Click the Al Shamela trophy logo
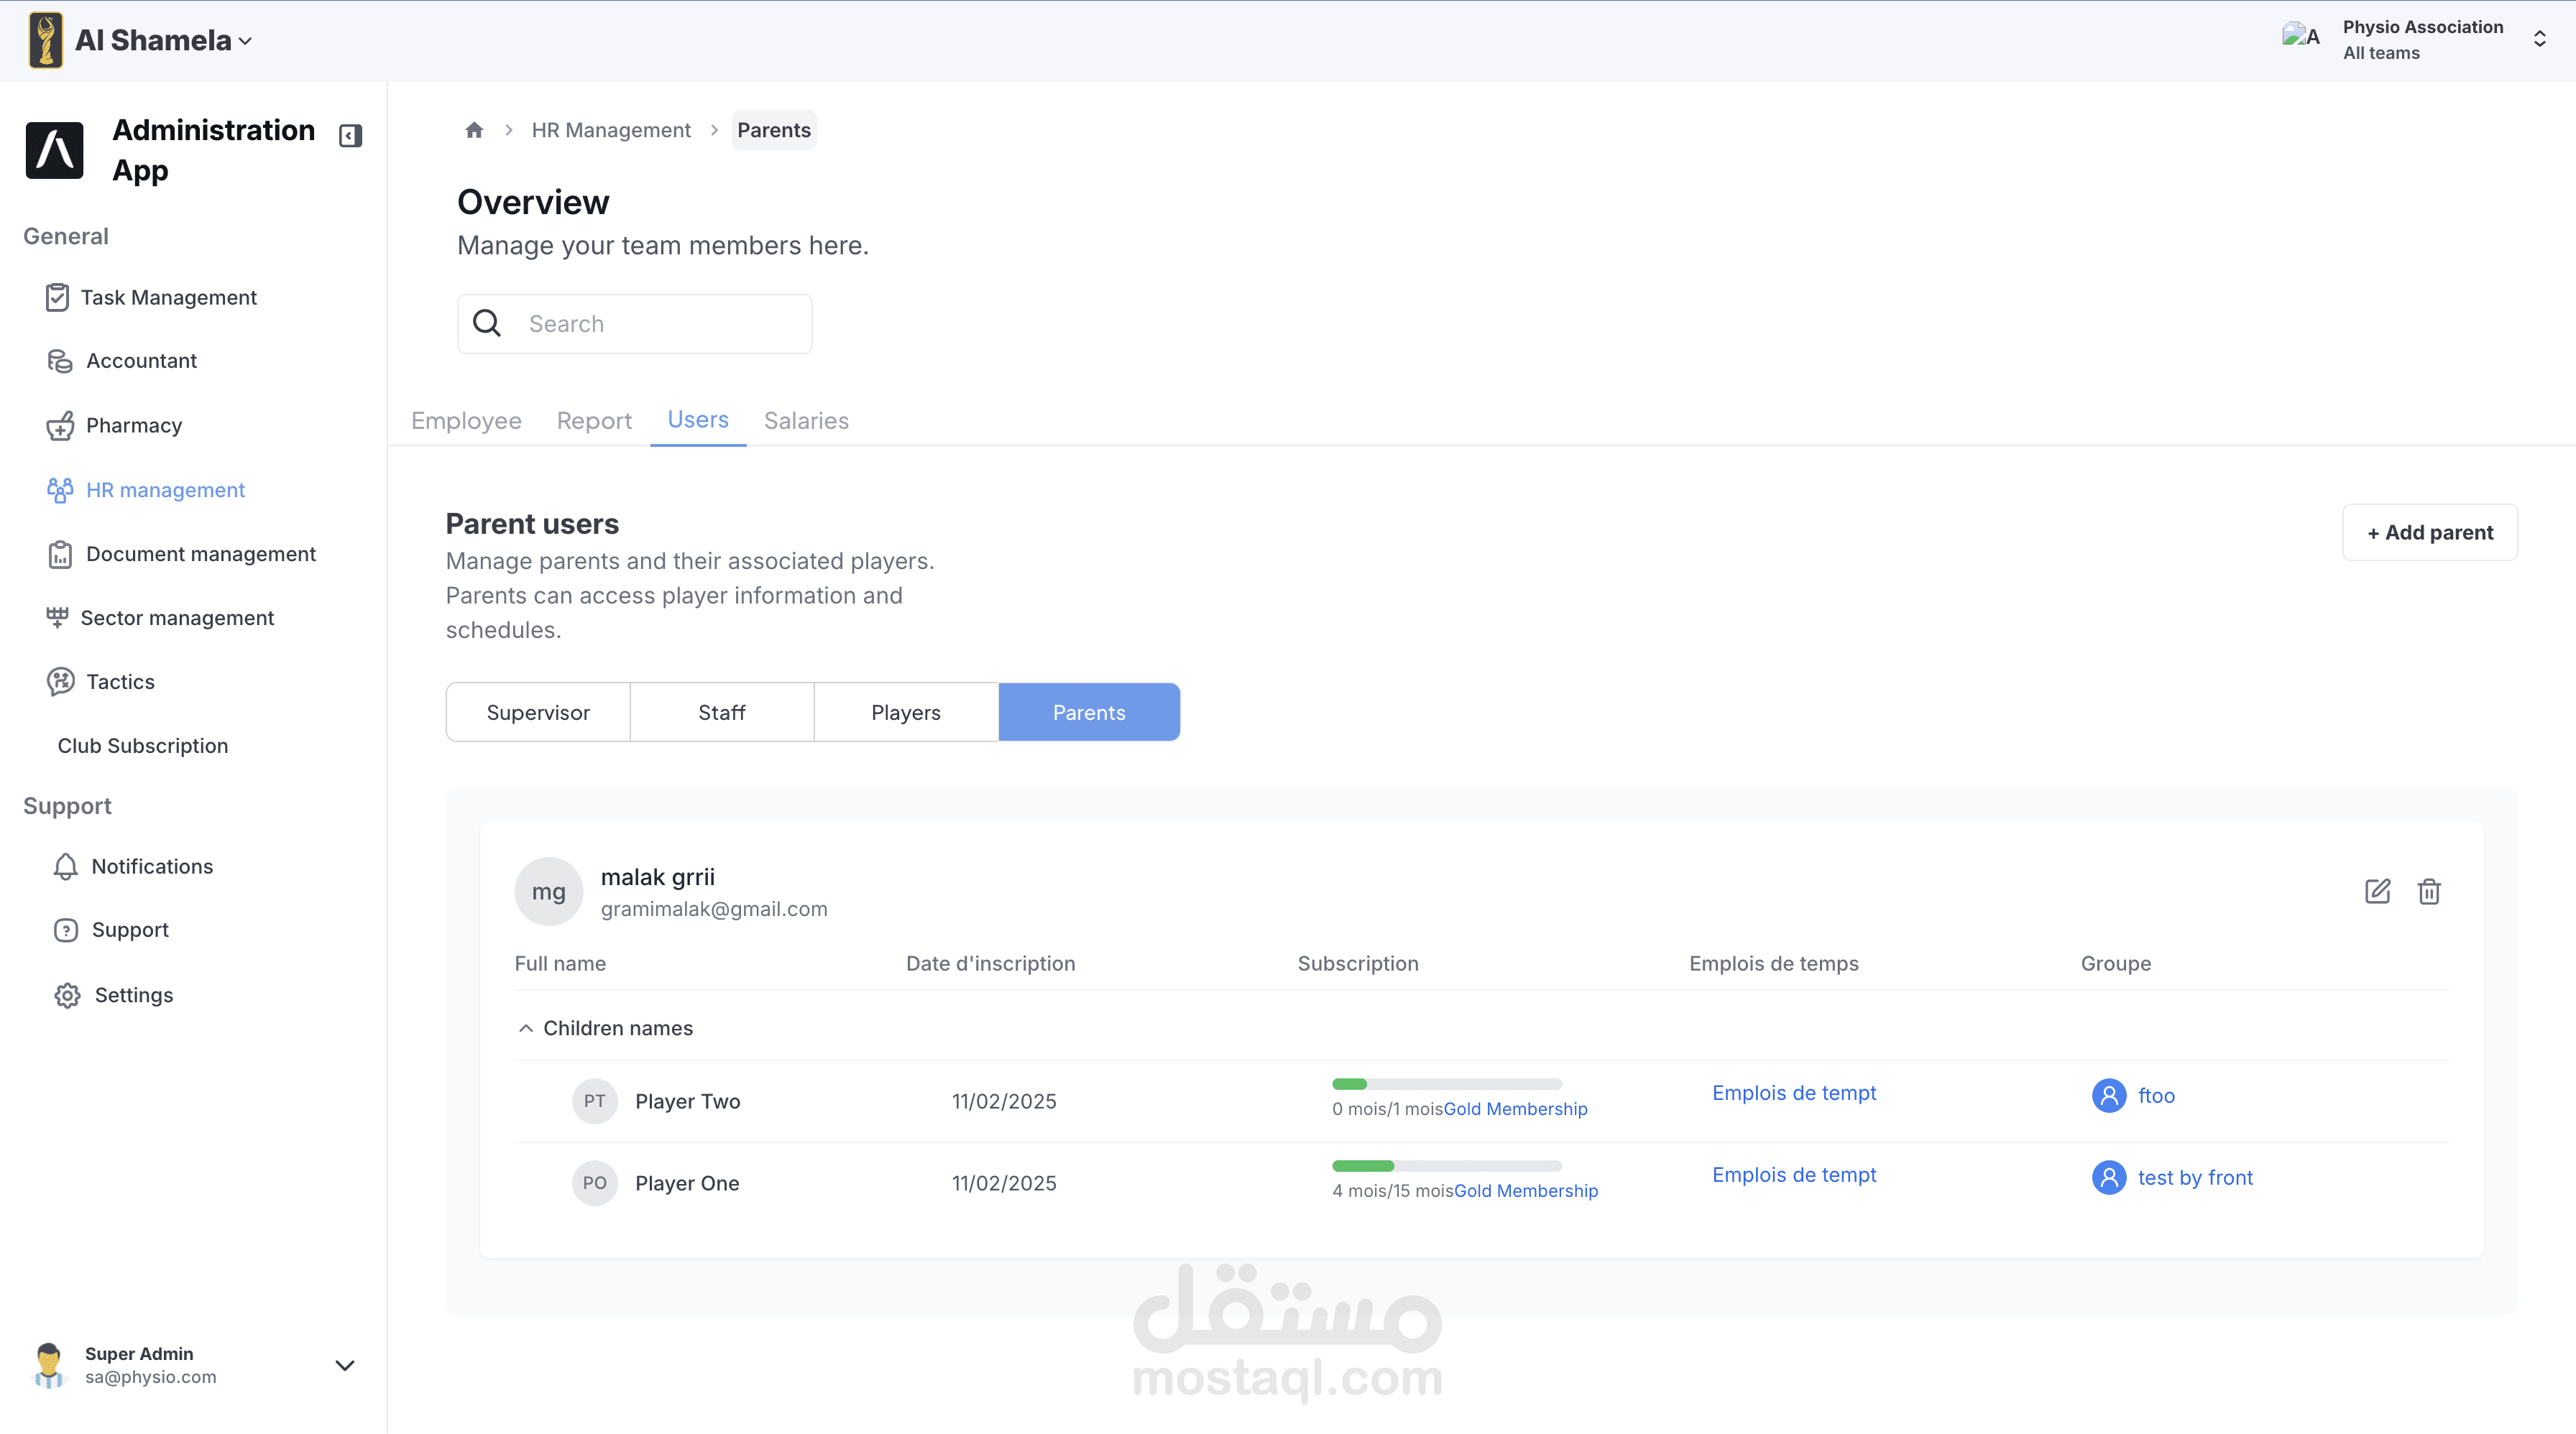Viewport: 2576px width, 1434px height. tap(46, 40)
